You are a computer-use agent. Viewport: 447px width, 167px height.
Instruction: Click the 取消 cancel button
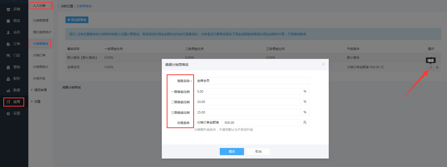[x=258, y=152]
